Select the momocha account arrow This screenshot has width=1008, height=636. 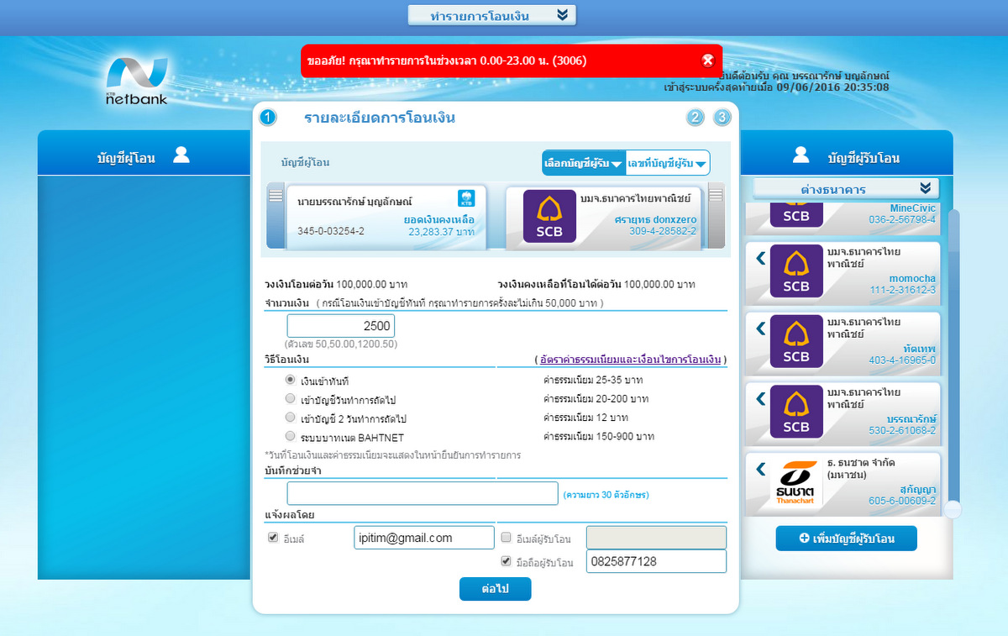click(761, 258)
